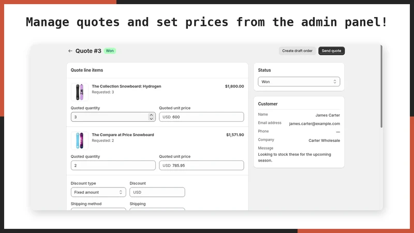
Task: Open the Discount type dropdown
Action: 98,192
